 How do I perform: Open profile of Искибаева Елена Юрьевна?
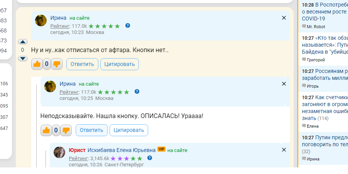point(122,150)
